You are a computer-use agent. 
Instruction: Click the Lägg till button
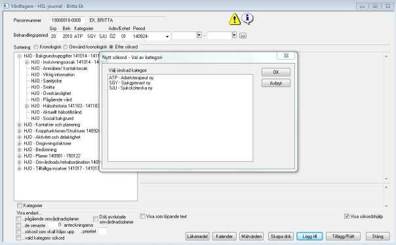(x=309, y=236)
